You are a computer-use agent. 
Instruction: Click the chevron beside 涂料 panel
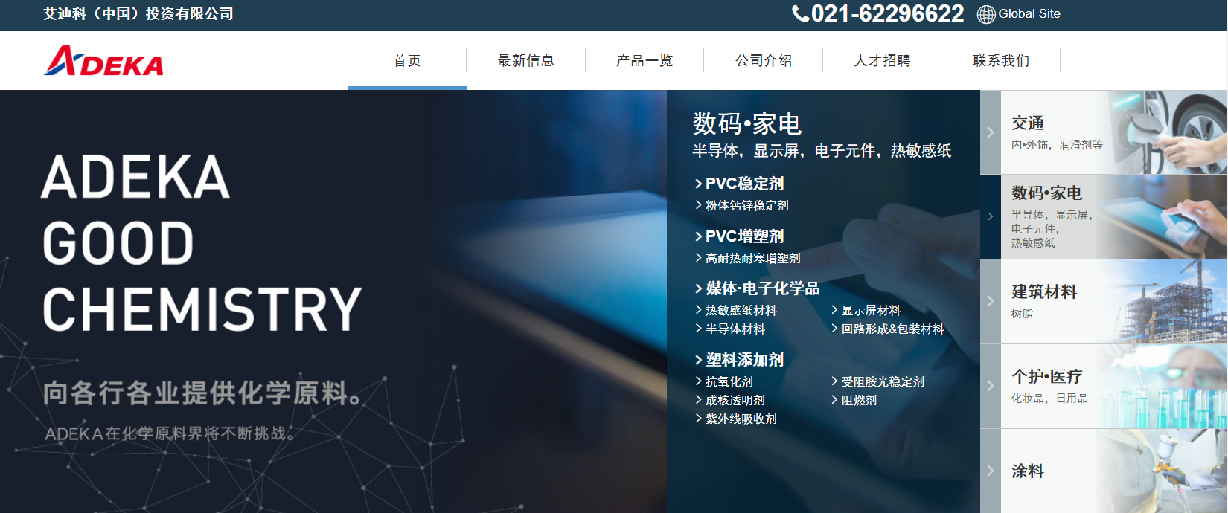(x=991, y=471)
